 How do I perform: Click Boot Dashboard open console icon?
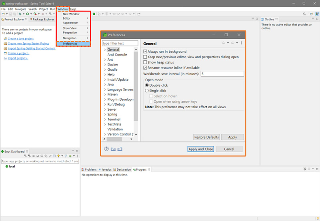pyautogui.click(x=42, y=156)
